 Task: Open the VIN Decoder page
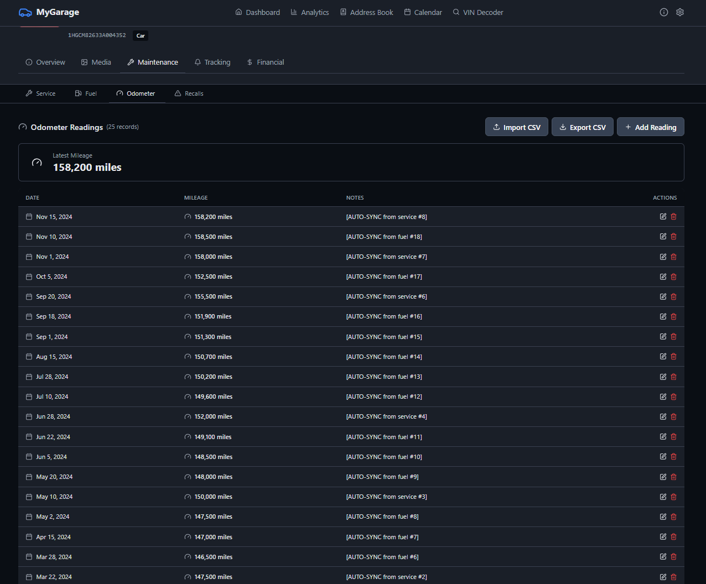coord(477,12)
